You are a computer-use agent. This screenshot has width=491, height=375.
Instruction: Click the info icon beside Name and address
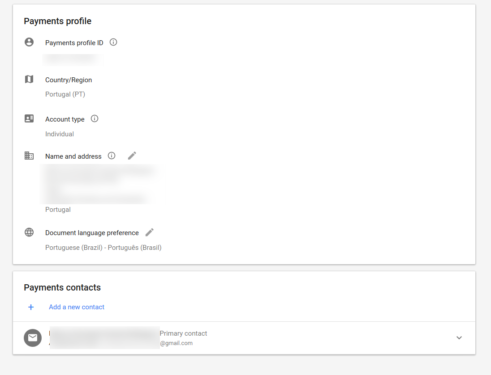coord(112,156)
